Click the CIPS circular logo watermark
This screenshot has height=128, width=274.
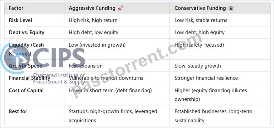(x=15, y=58)
